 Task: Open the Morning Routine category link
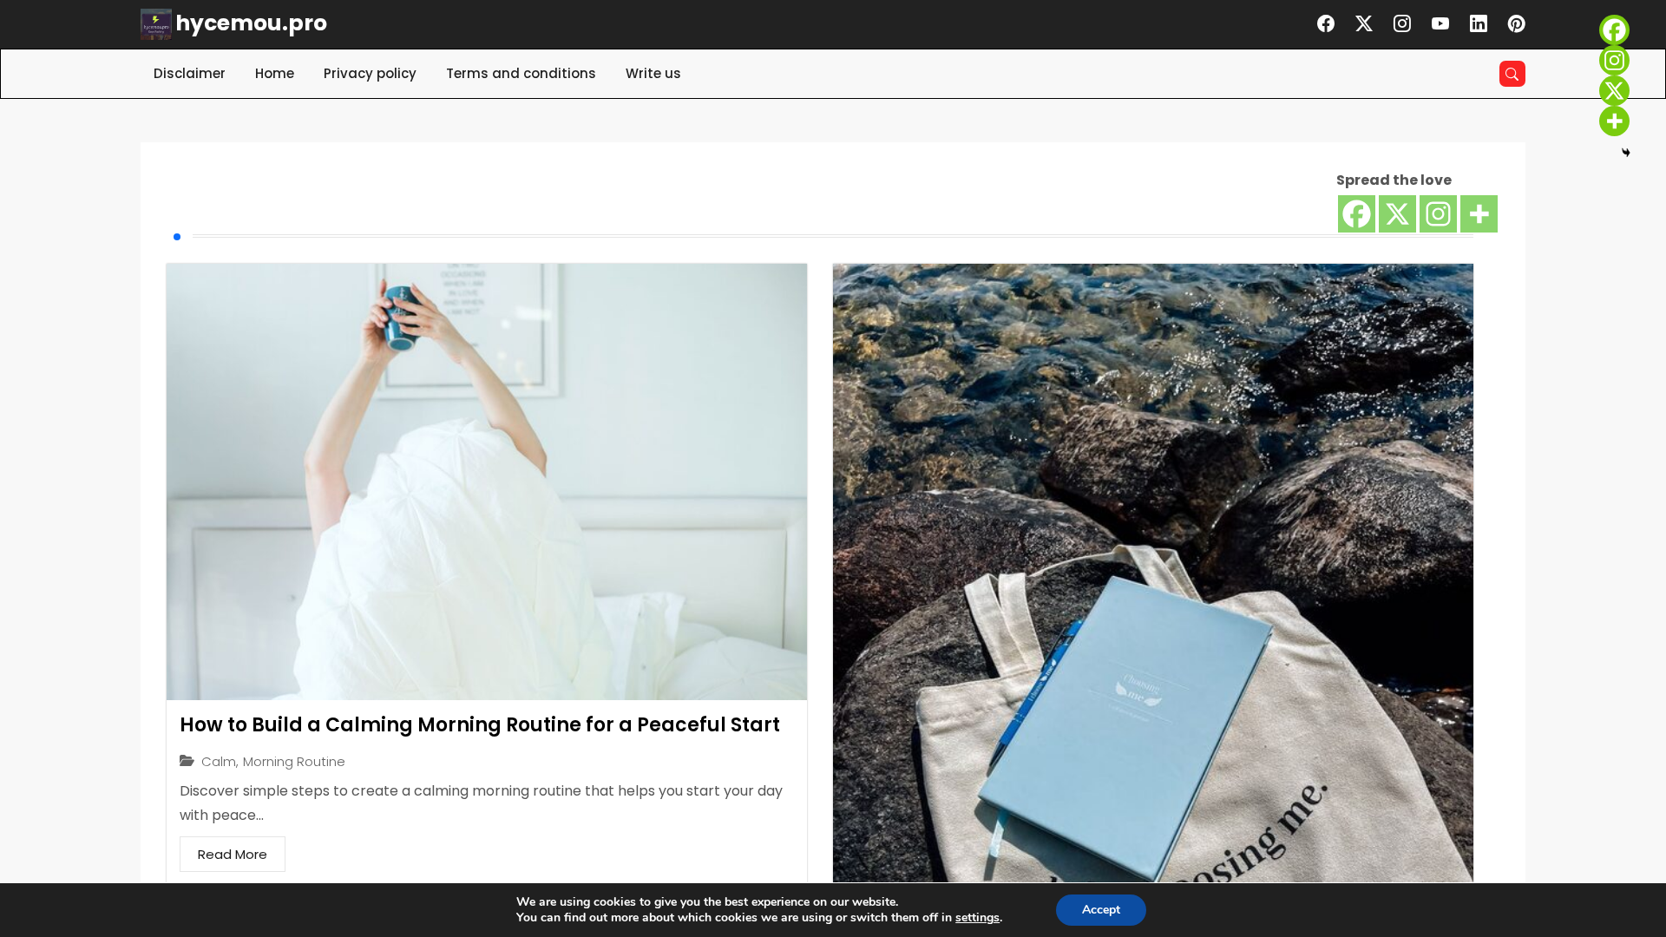[x=294, y=762]
